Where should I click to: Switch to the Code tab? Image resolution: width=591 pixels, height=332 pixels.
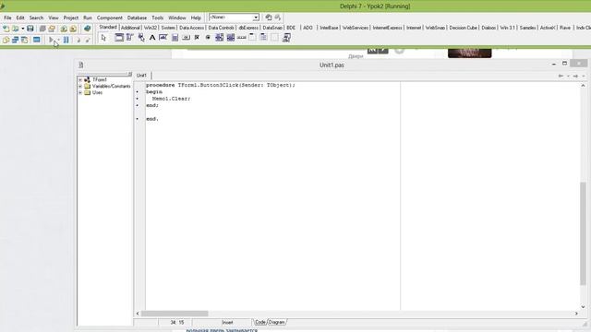260,322
